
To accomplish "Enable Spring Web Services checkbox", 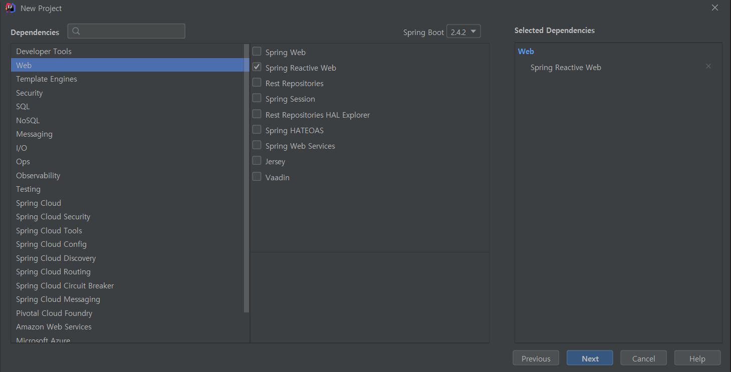I will [x=257, y=145].
